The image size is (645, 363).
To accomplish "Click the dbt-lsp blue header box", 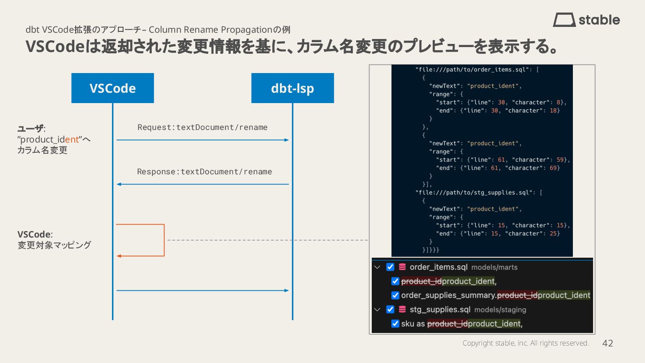I will (x=292, y=88).
